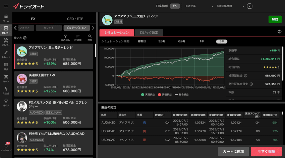Select the 1年 simulation period

click(202, 41)
